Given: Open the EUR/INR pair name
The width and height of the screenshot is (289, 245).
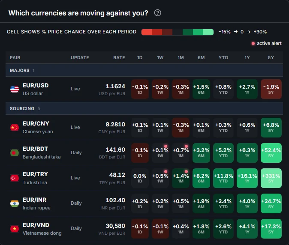Looking at the screenshot, I should point(34,200).
